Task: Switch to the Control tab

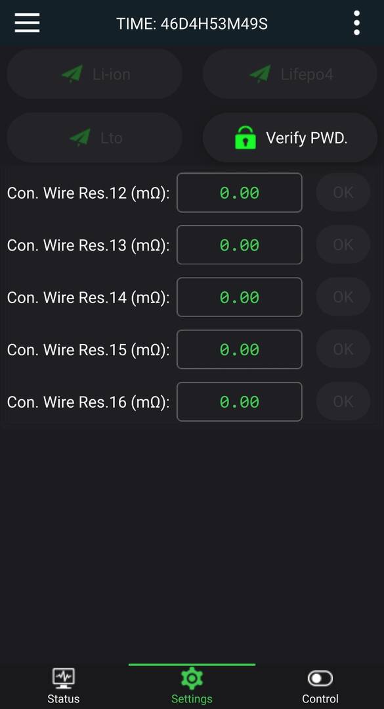Action: (320, 685)
